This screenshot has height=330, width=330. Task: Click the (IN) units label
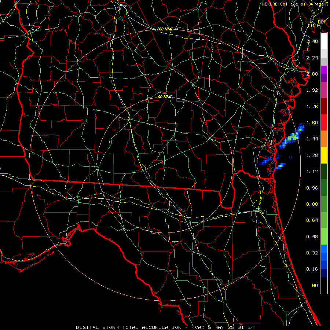(313, 25)
